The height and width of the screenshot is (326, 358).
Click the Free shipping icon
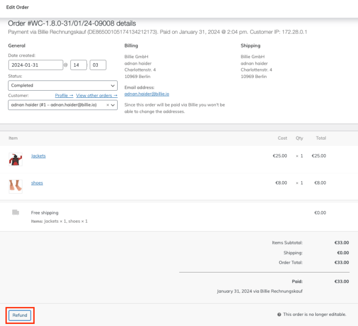click(x=15, y=212)
